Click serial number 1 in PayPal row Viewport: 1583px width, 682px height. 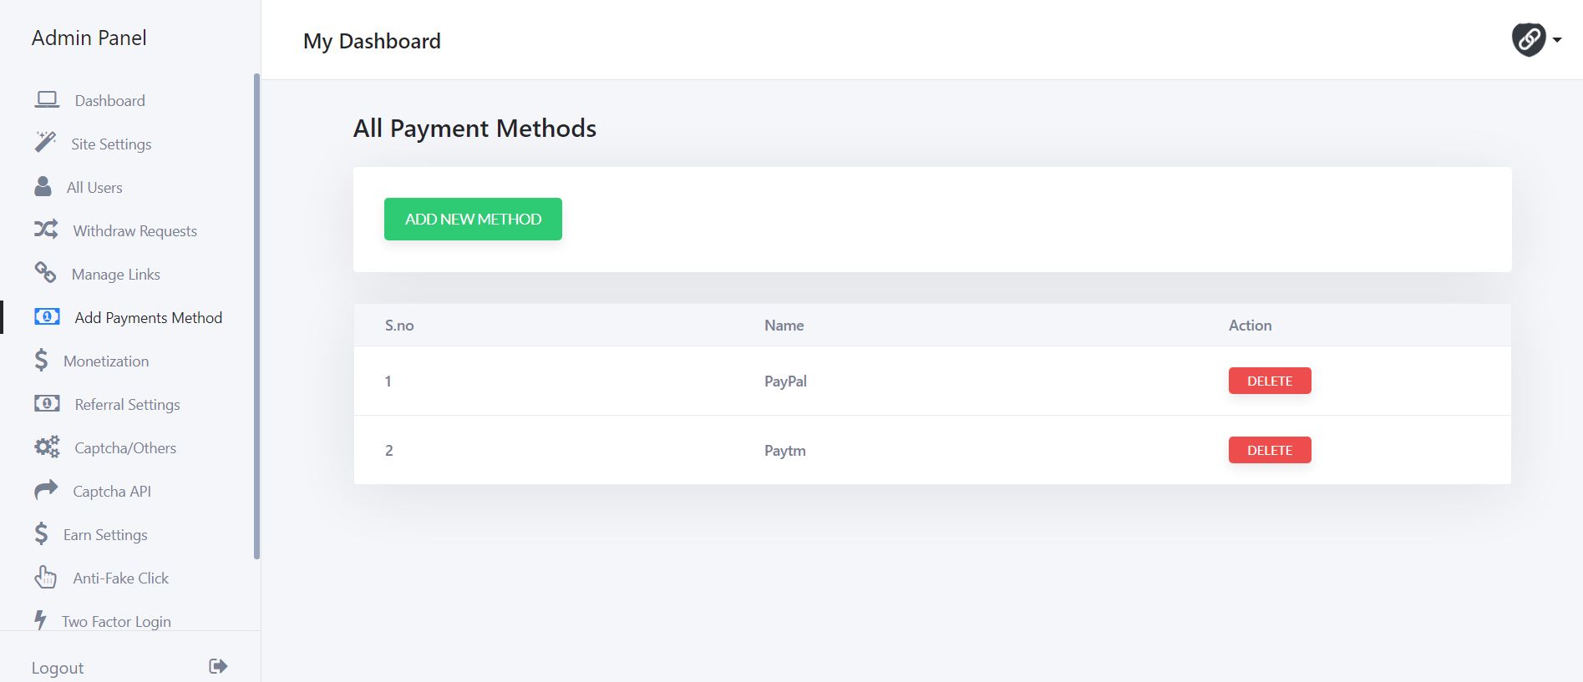[x=388, y=381]
